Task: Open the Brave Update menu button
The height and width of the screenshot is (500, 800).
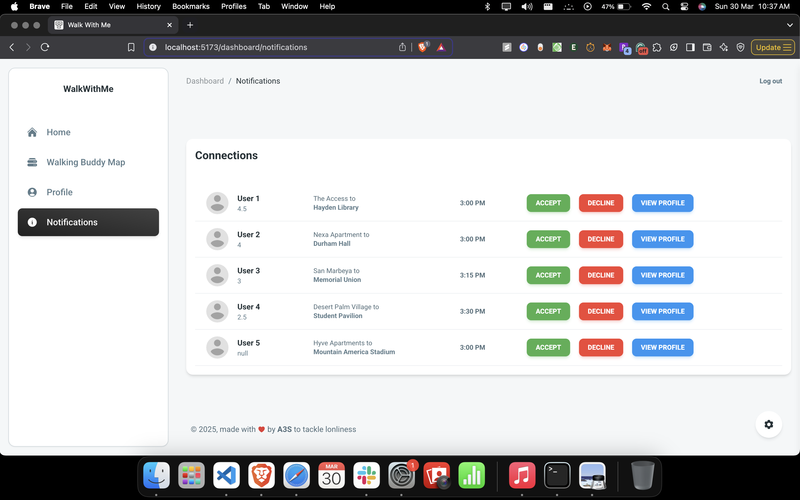Action: [x=772, y=47]
